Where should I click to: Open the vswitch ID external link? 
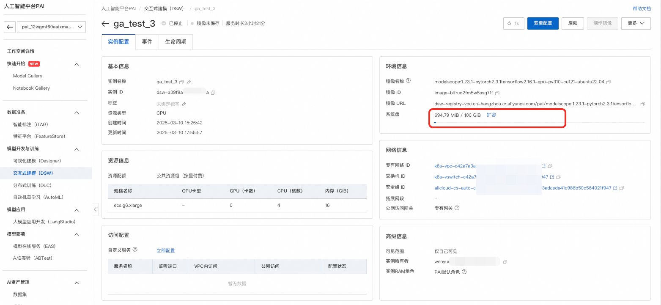(552, 177)
